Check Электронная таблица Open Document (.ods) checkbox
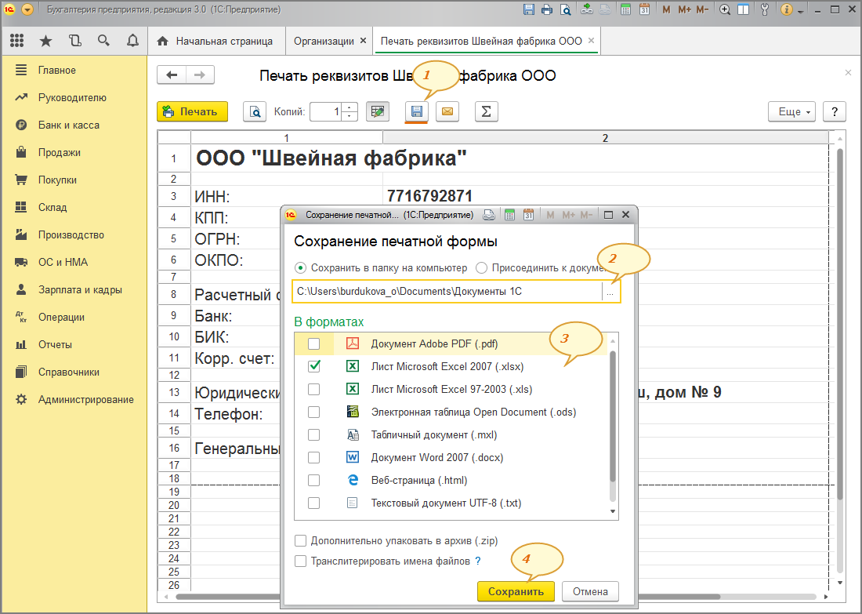This screenshot has height=614, width=862. (314, 412)
